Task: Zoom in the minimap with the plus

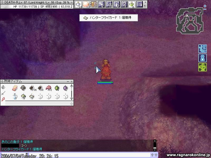Action: (205, 6)
